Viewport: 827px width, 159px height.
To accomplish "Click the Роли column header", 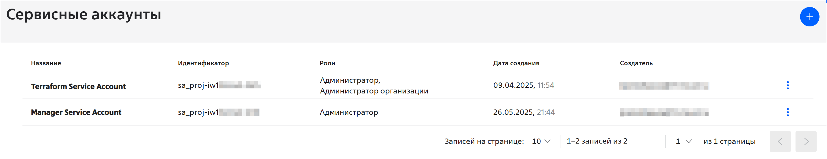I will tap(327, 63).
